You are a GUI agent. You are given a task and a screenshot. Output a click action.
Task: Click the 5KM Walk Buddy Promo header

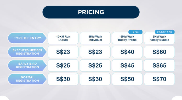point(127,38)
